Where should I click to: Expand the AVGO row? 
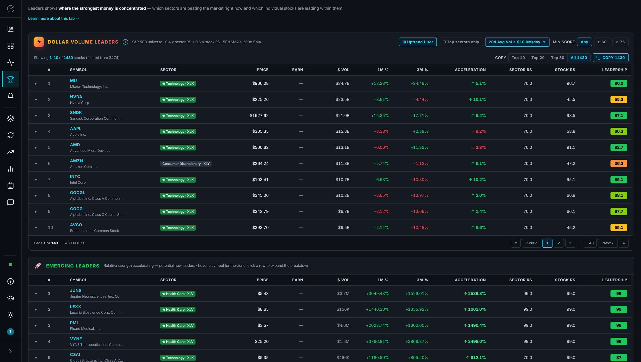tap(36, 228)
